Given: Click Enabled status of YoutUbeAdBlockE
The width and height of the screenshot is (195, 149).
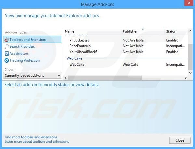Looking at the screenshot, I should (172, 52).
